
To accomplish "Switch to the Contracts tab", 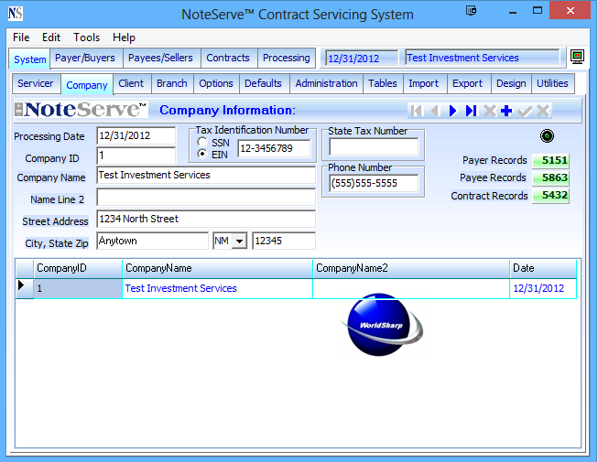I will click(228, 58).
